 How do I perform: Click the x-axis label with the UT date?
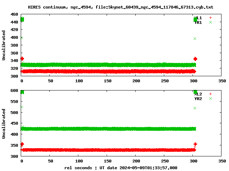click(x=121, y=168)
